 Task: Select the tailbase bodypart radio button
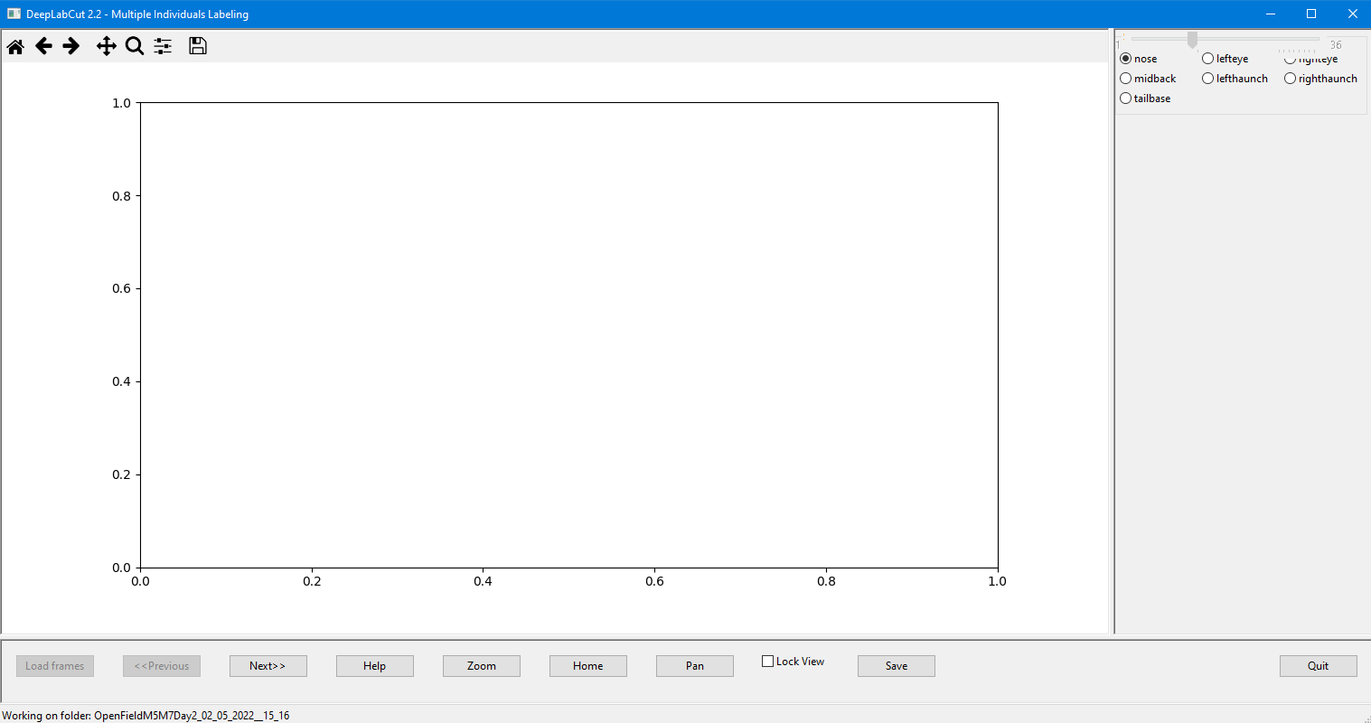click(1124, 98)
